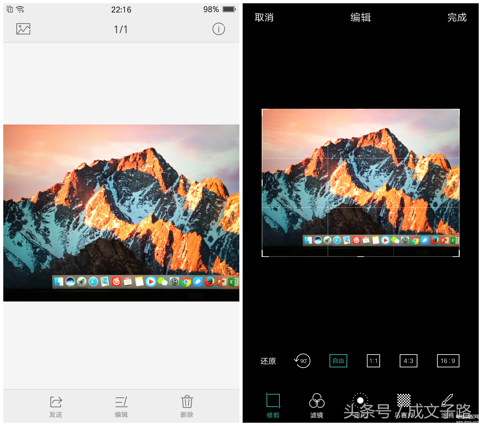Select the blur tool icon

pos(360,400)
